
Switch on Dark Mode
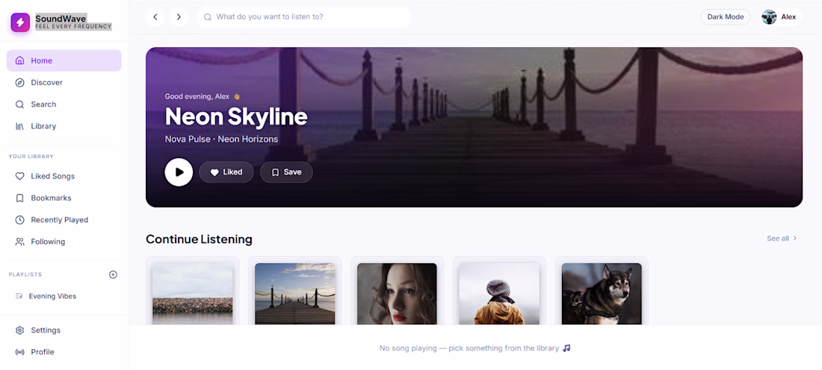[726, 16]
